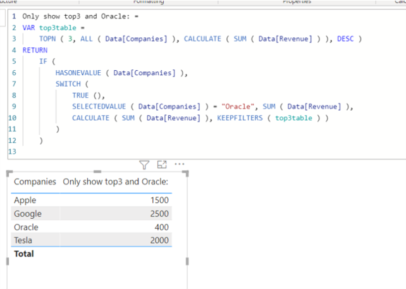
Task: Click the "Oracle" string literal in formula
Action: click(238, 107)
